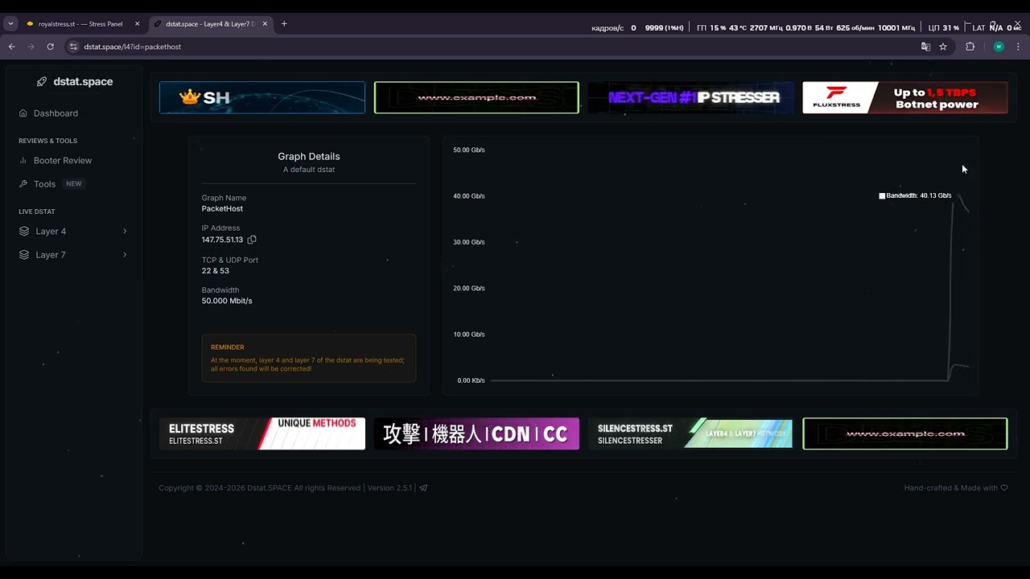Click the GPU temperature 43 °C overlay reading
Image resolution: width=1030 pixels, height=579 pixels.
[737, 28]
